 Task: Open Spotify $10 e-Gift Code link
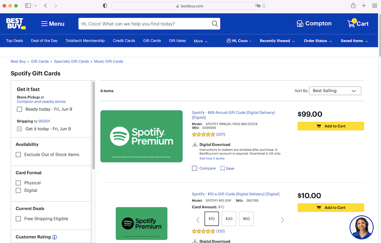(235, 194)
